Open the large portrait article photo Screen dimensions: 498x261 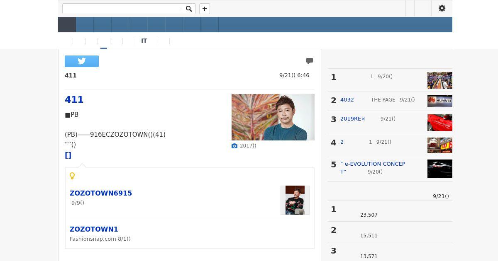(x=273, y=117)
